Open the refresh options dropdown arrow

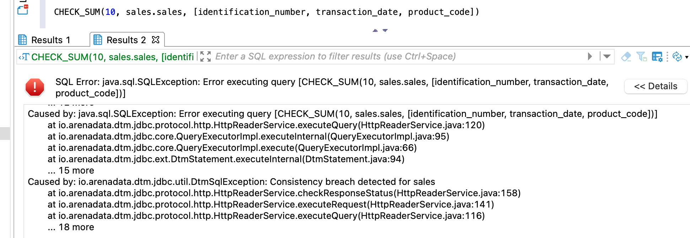[687, 57]
